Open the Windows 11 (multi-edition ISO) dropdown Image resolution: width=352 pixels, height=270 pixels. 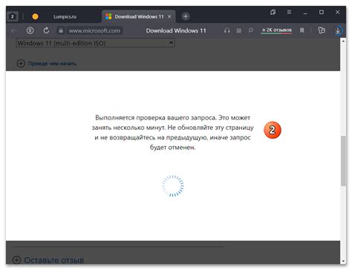(96, 43)
